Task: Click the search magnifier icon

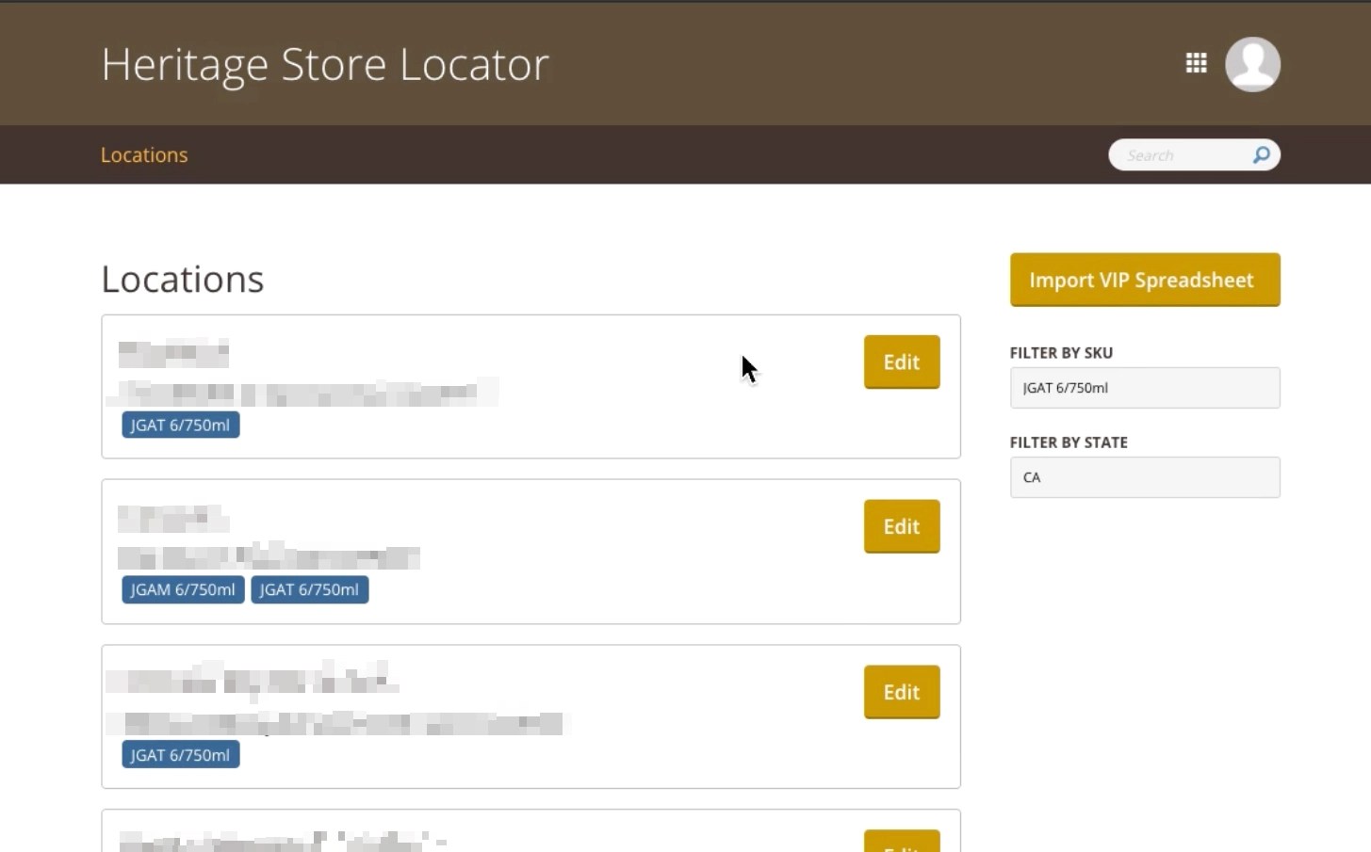Action: tap(1260, 154)
